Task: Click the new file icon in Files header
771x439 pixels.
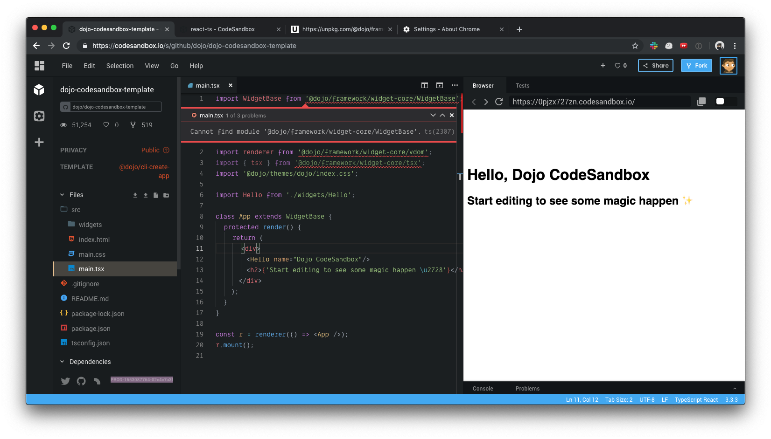Action: pos(156,195)
